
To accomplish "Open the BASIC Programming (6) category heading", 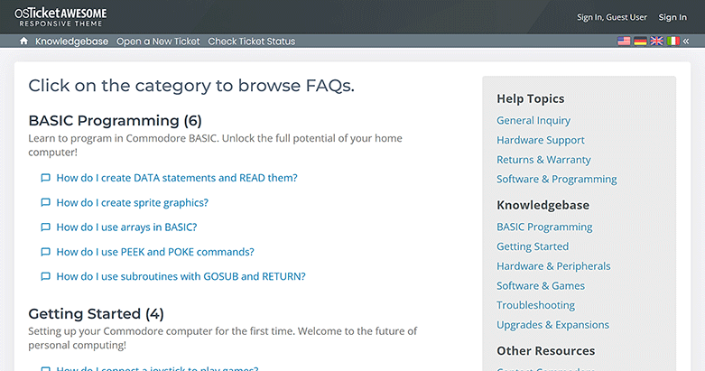I will 115,120.
